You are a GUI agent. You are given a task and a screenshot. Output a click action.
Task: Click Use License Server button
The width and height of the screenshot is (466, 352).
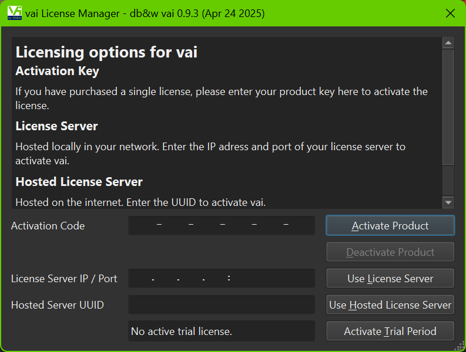click(390, 279)
